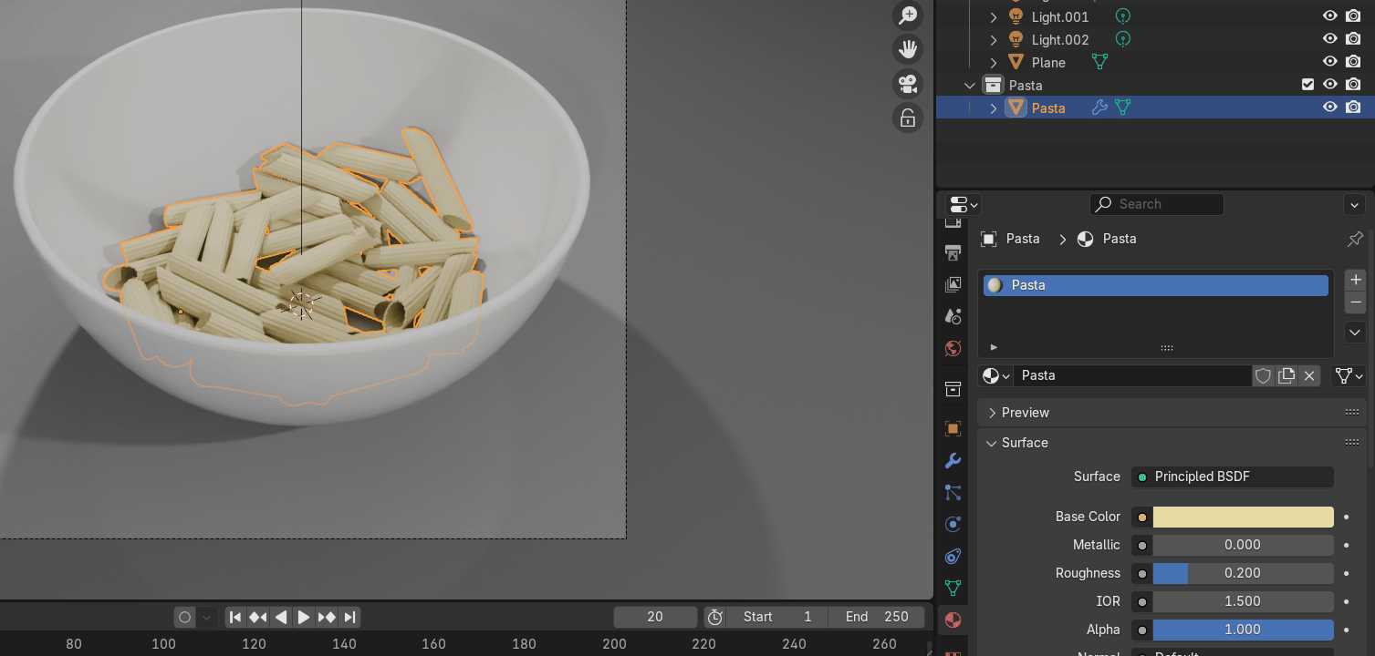Image resolution: width=1375 pixels, height=656 pixels.
Task: Toggle the camera view gizmo icon
Action: (908, 84)
